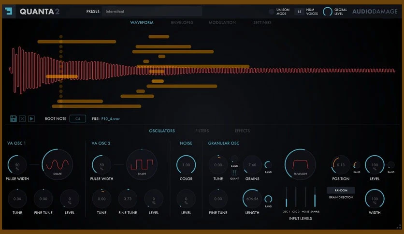Click the VA OSC 2 Level knob
The width and height of the screenshot is (404, 234).
coord(154,199)
